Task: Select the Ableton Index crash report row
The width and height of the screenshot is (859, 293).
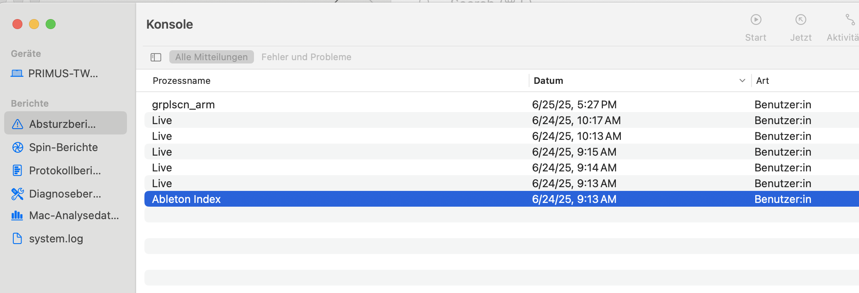Action: [186, 199]
